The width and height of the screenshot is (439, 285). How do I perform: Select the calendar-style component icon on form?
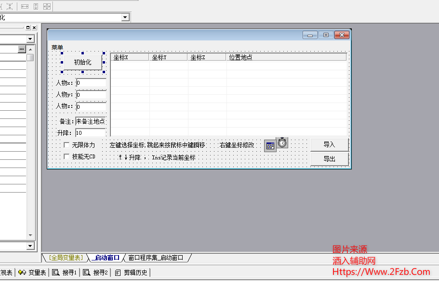[x=270, y=146]
